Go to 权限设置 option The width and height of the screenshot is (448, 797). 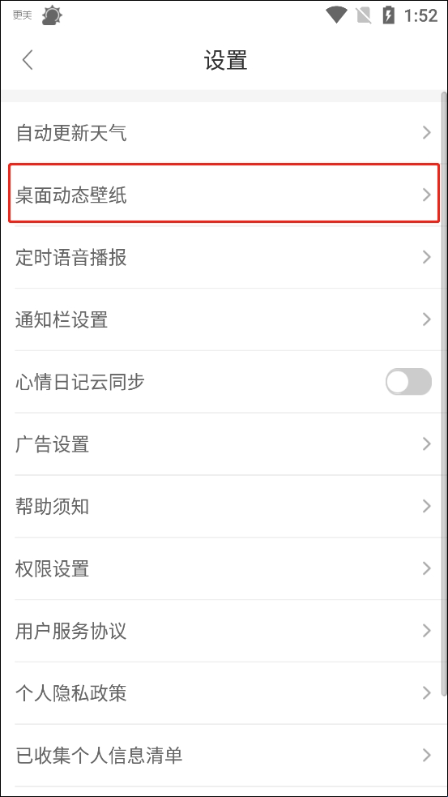(x=224, y=569)
